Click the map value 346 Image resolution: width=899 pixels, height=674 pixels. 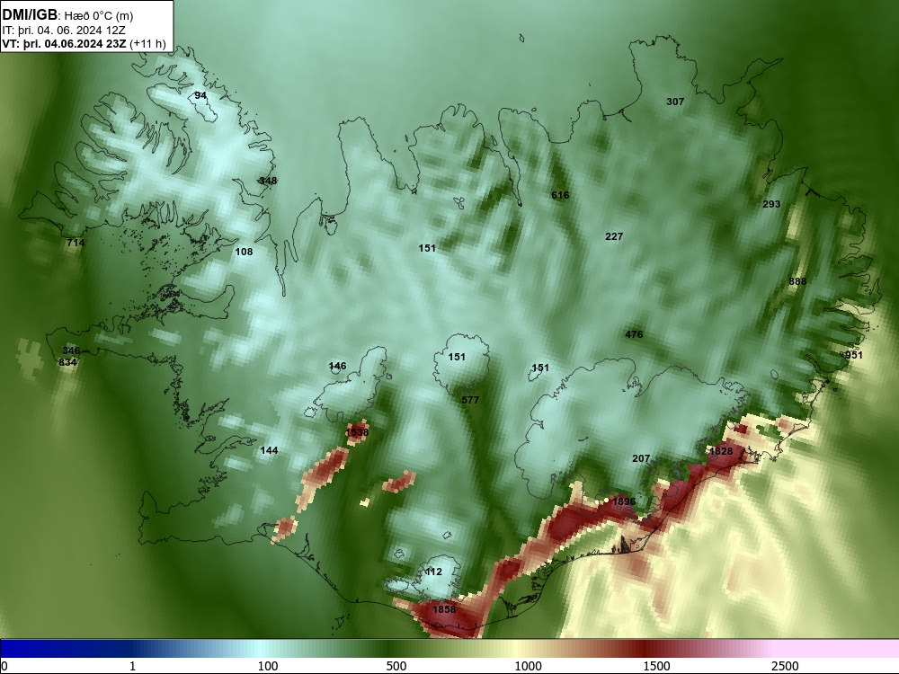point(71,350)
